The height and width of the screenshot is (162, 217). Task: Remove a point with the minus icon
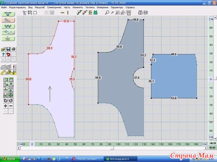(x=11, y=106)
